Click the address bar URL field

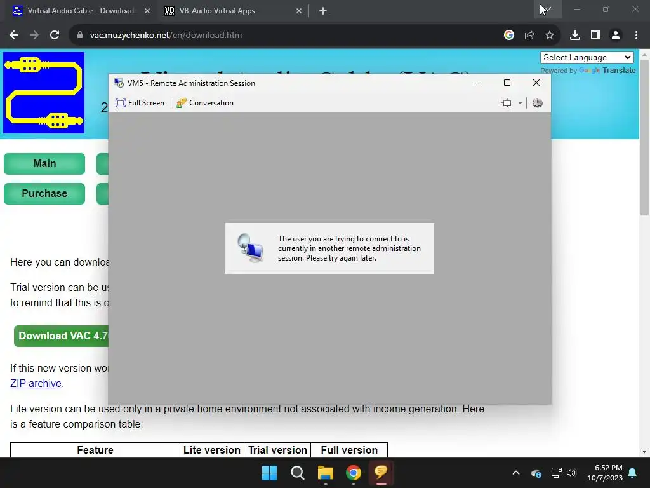coord(286,36)
